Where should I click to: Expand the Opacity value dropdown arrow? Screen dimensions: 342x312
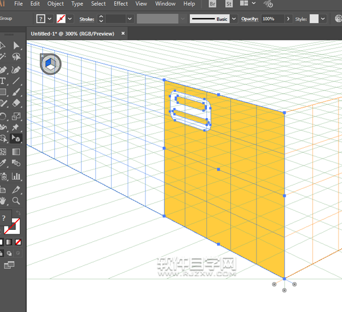coord(288,19)
